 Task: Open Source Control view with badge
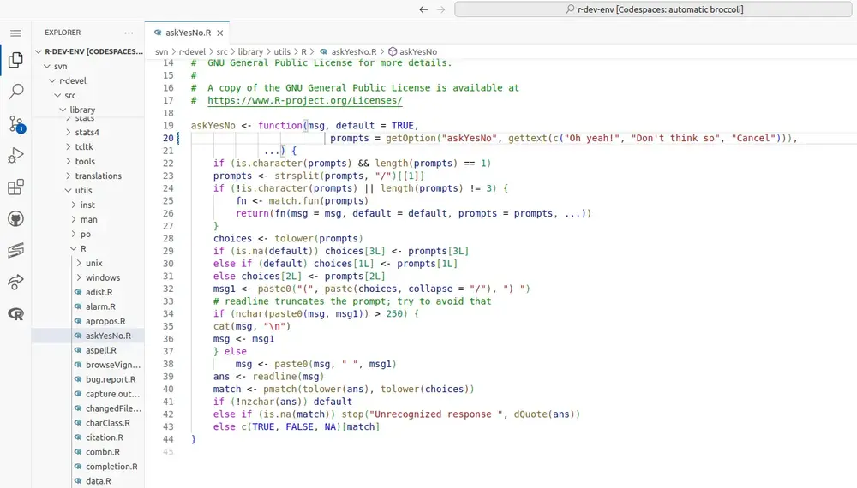click(x=15, y=124)
